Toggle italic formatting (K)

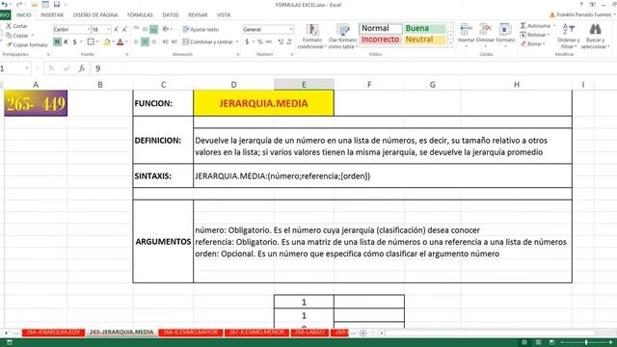point(66,41)
